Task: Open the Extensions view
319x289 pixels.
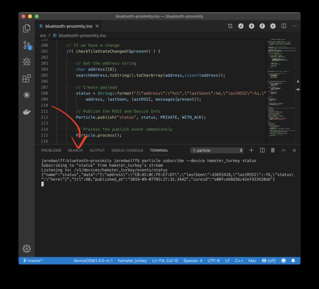Action: point(27,78)
